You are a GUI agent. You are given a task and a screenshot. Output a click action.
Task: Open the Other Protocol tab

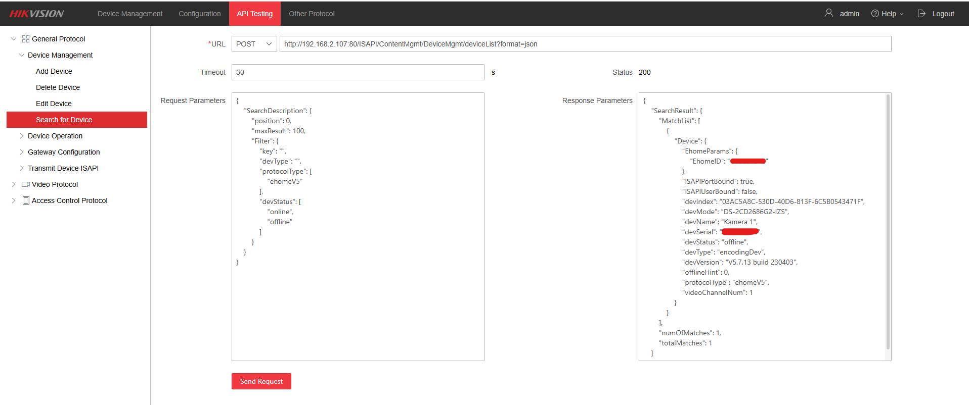click(x=312, y=14)
